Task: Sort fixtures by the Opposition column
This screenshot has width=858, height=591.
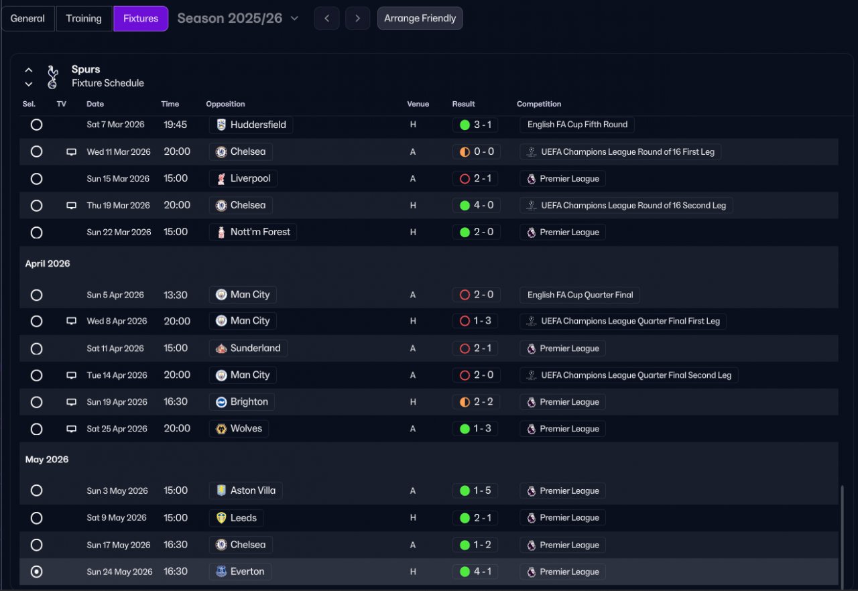Action: 225,104
